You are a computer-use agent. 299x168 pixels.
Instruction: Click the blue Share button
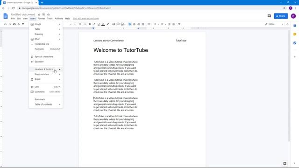coord(281,16)
